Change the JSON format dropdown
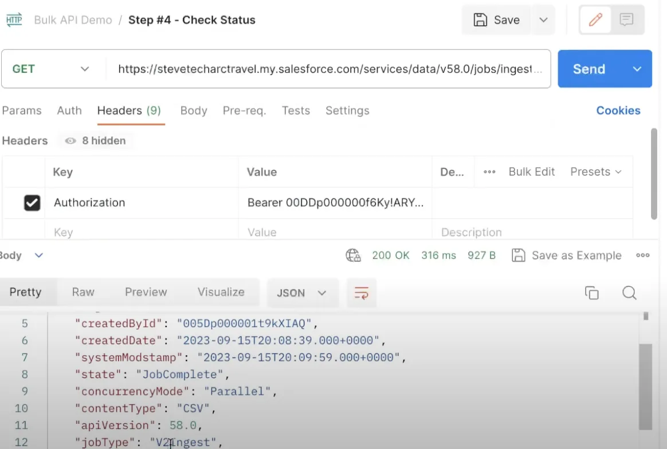The width and height of the screenshot is (667, 449). pos(302,293)
